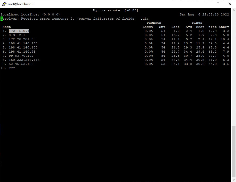
Task: Click the scrollbar down arrow
Action: pyautogui.click(x=233, y=179)
